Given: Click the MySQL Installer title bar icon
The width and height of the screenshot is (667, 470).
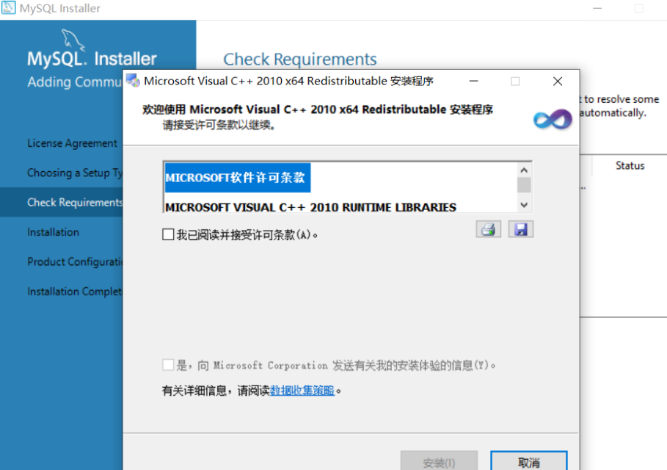Looking at the screenshot, I should point(9,9).
